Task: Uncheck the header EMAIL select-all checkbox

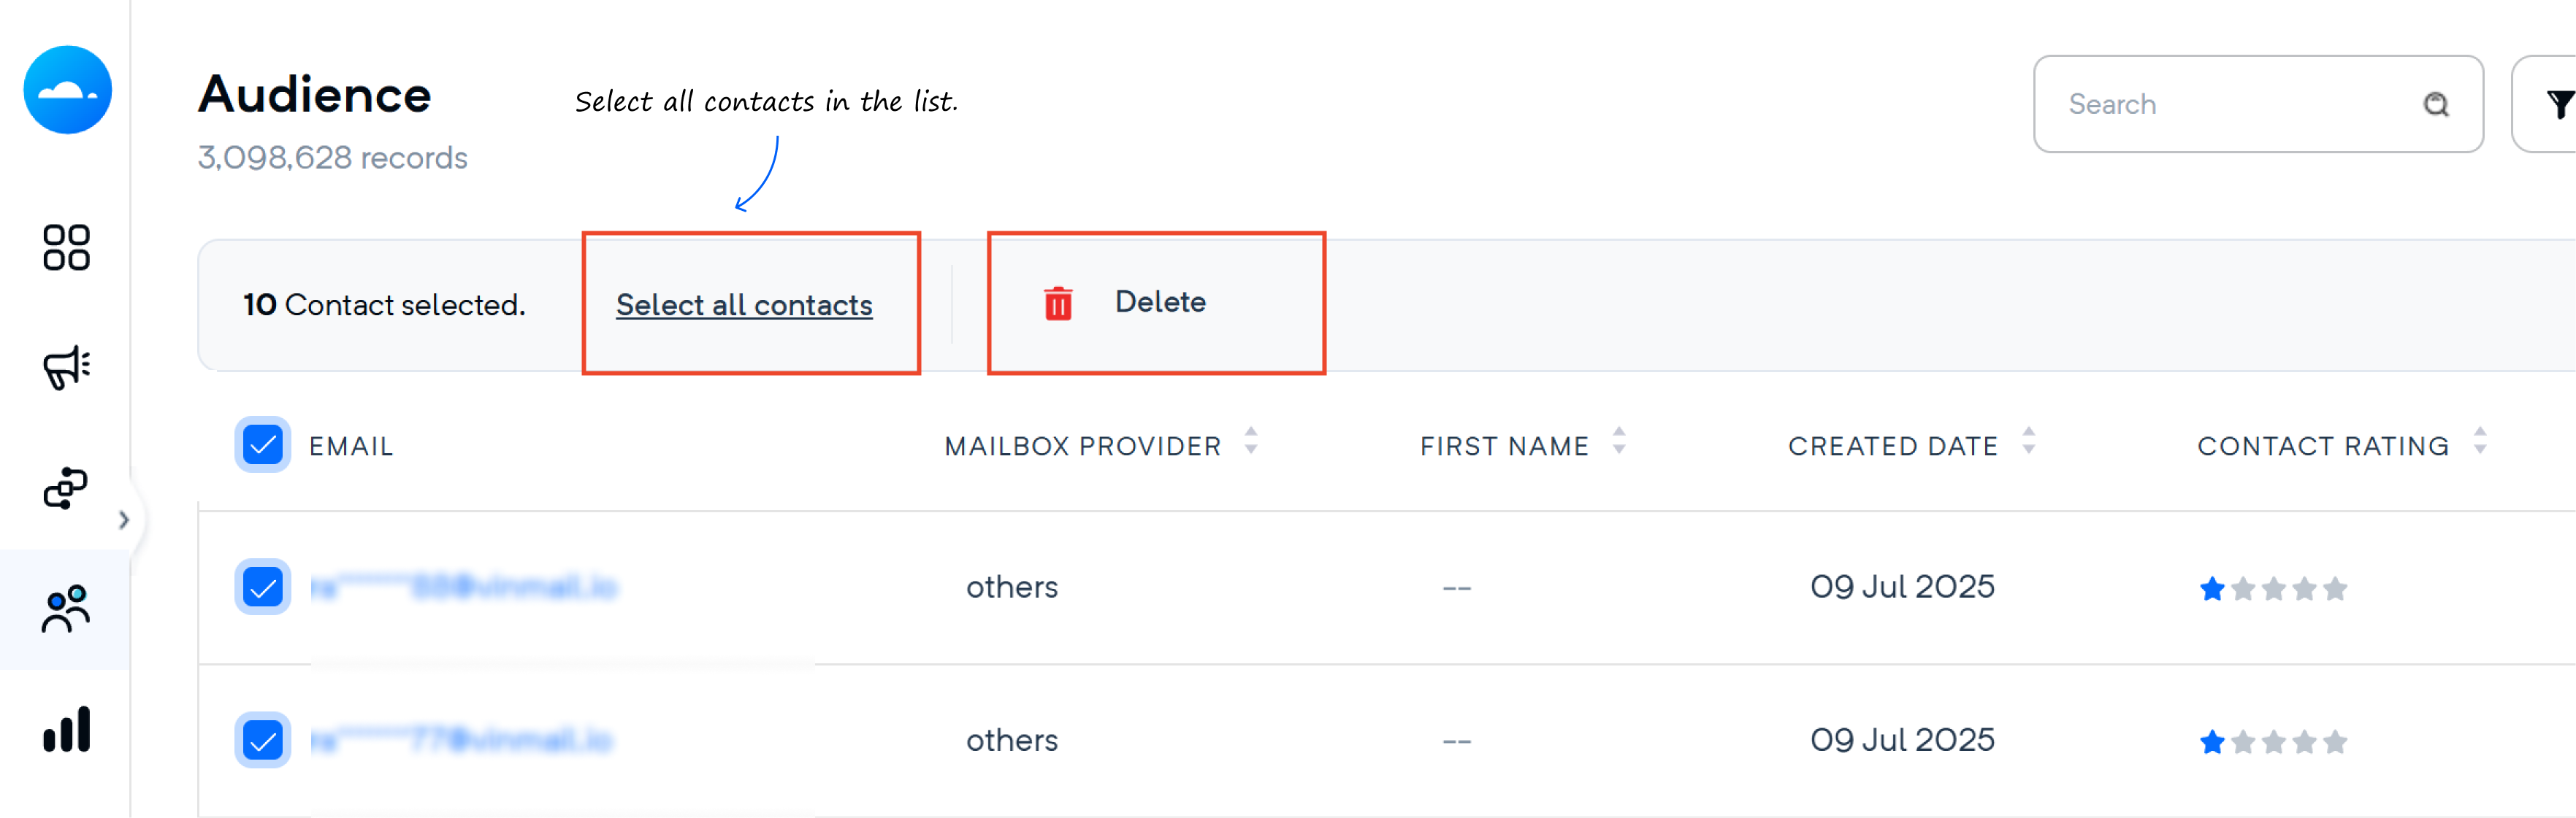Action: click(263, 444)
